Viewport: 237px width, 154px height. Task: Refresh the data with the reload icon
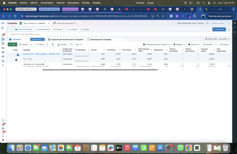207,23
